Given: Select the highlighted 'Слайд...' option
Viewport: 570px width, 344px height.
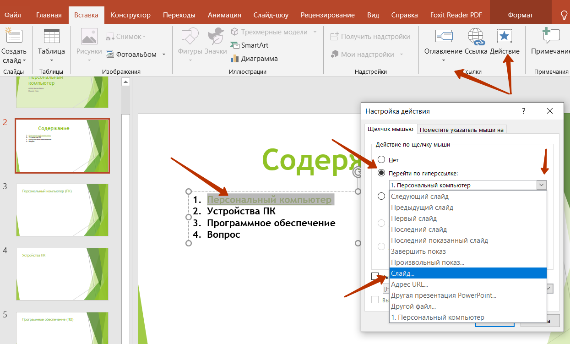Looking at the screenshot, I should point(468,273).
